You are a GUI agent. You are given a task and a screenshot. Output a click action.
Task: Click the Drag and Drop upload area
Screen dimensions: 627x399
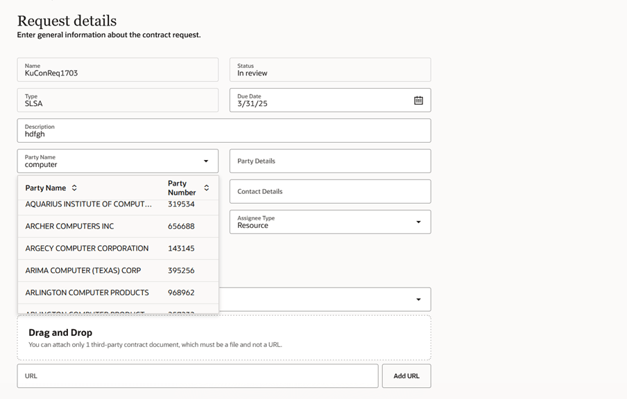pyautogui.click(x=223, y=338)
